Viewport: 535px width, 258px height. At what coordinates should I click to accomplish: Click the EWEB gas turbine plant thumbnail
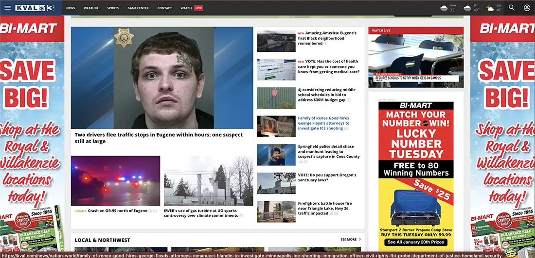coord(209,181)
